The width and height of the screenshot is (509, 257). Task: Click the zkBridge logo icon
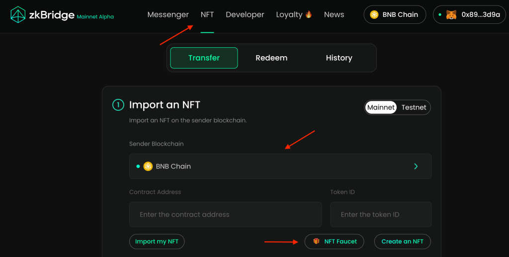[x=18, y=14]
